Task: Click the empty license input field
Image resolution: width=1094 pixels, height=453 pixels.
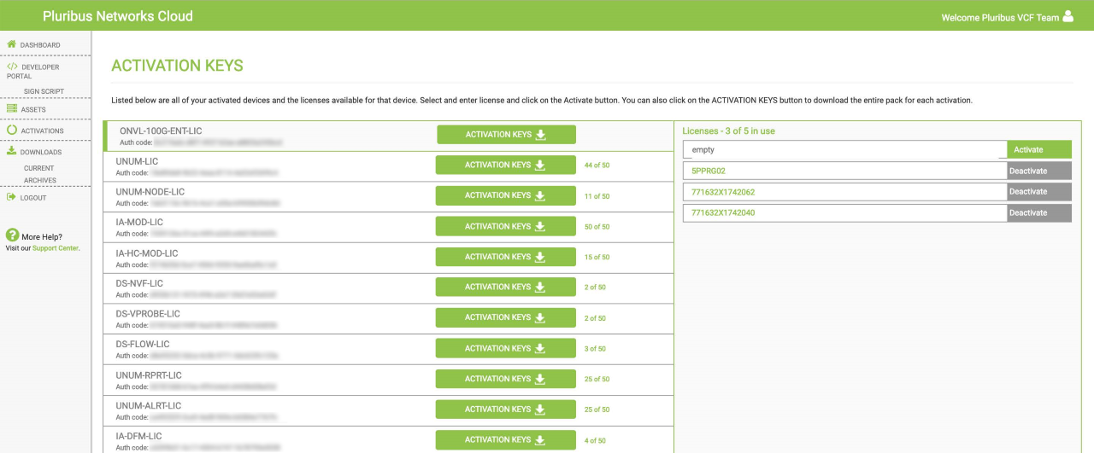Action: coord(845,149)
